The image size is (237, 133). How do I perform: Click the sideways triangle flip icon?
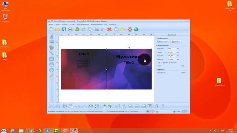tap(117, 106)
